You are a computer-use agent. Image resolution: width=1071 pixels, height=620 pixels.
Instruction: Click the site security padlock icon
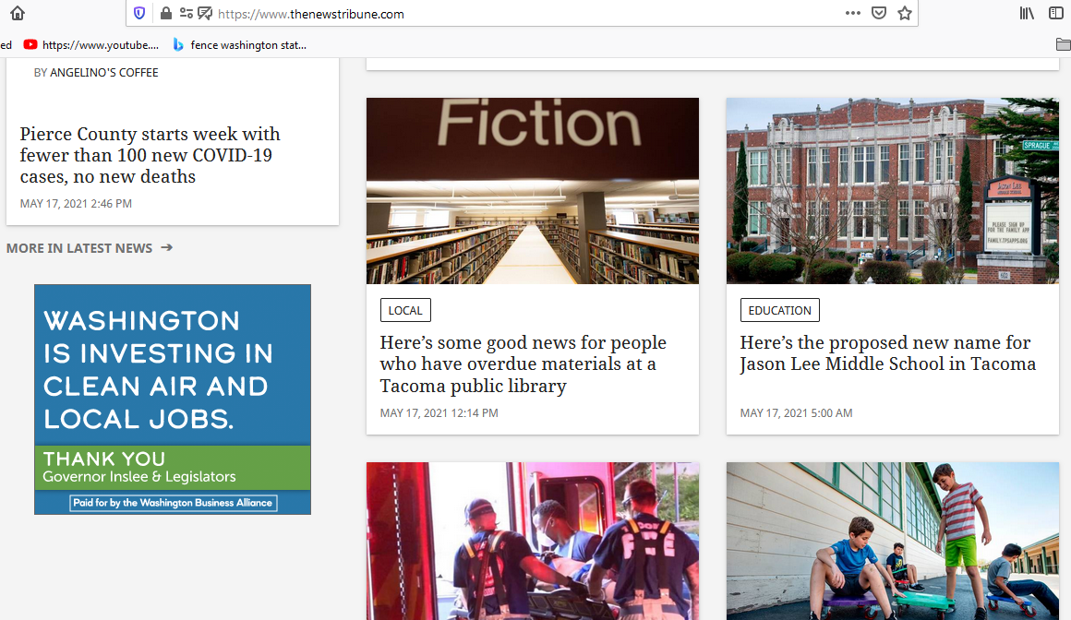click(166, 13)
